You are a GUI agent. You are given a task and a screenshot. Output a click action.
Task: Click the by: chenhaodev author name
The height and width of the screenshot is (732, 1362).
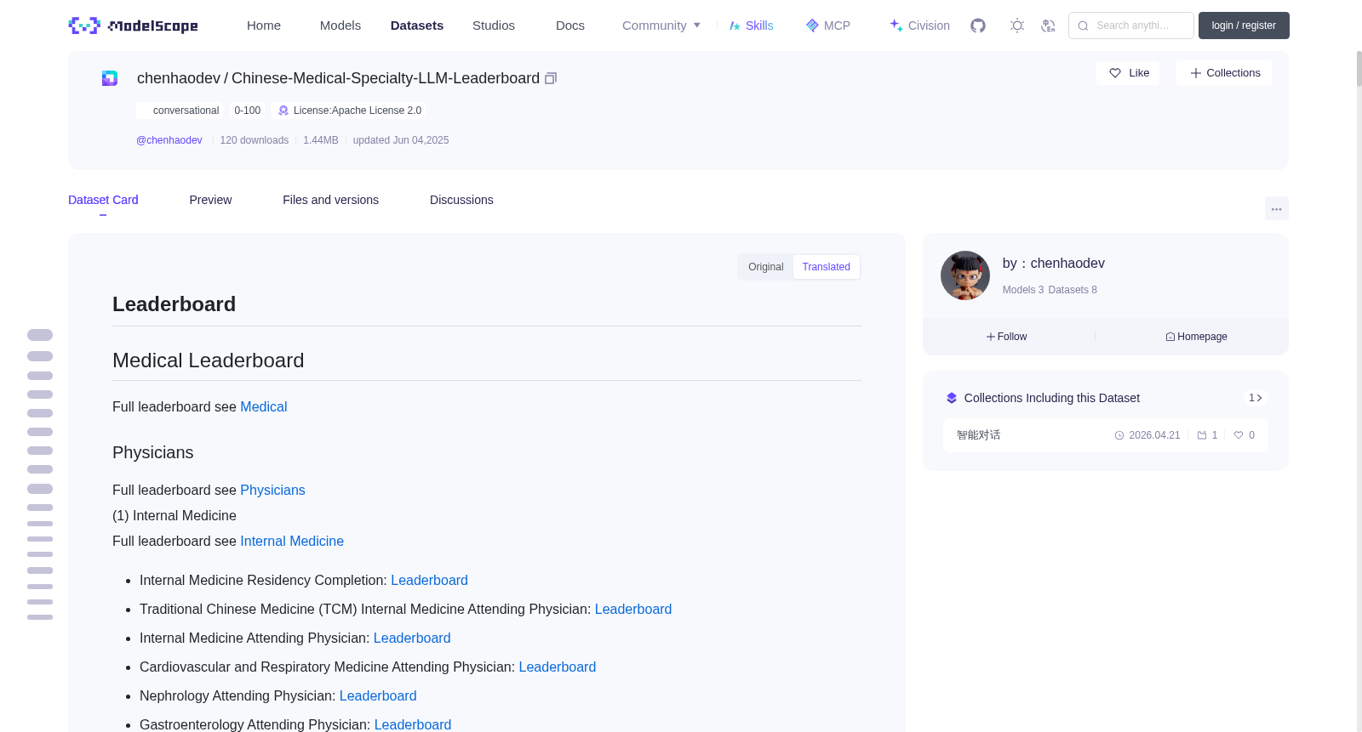point(1054,264)
